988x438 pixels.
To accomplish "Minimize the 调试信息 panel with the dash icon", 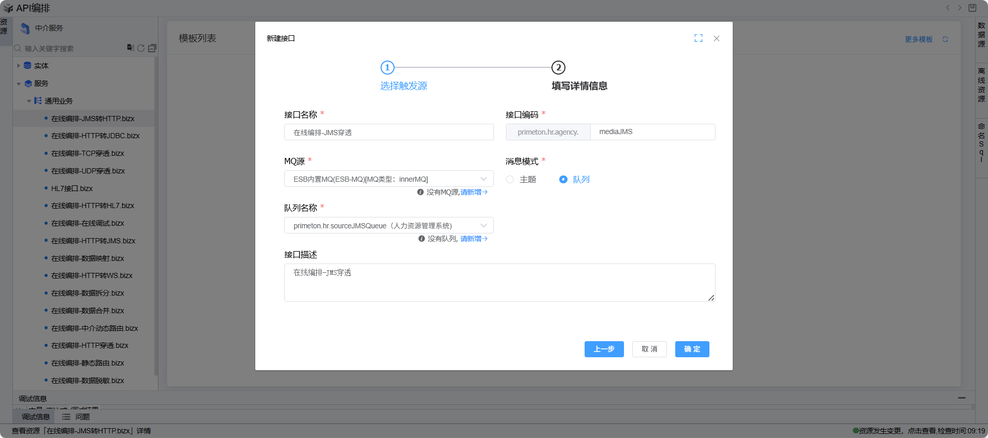I will (962, 398).
